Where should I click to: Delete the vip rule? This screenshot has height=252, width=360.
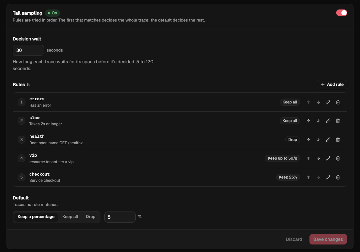coord(338,158)
